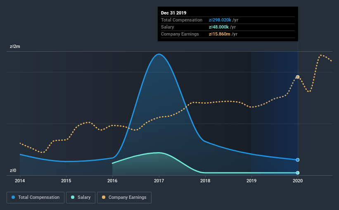
Task: Click the 2017 x-axis label
Action: point(159,181)
